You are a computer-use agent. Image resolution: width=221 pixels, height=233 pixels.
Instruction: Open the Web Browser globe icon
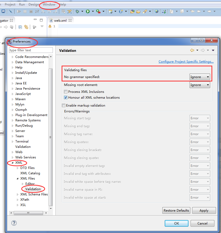(156, 11)
